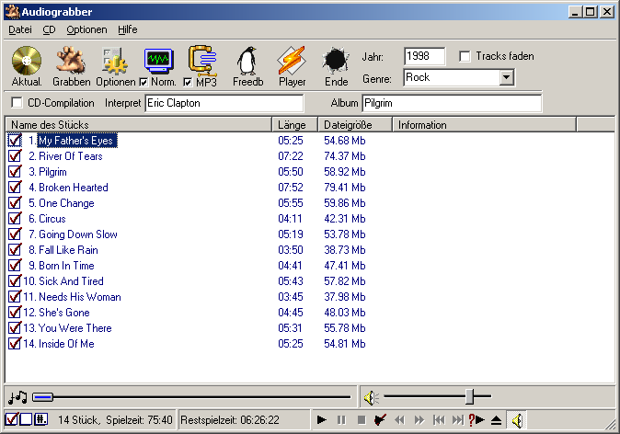The image size is (620, 434).
Task: Click the Grabben hand icon
Action: (71, 61)
